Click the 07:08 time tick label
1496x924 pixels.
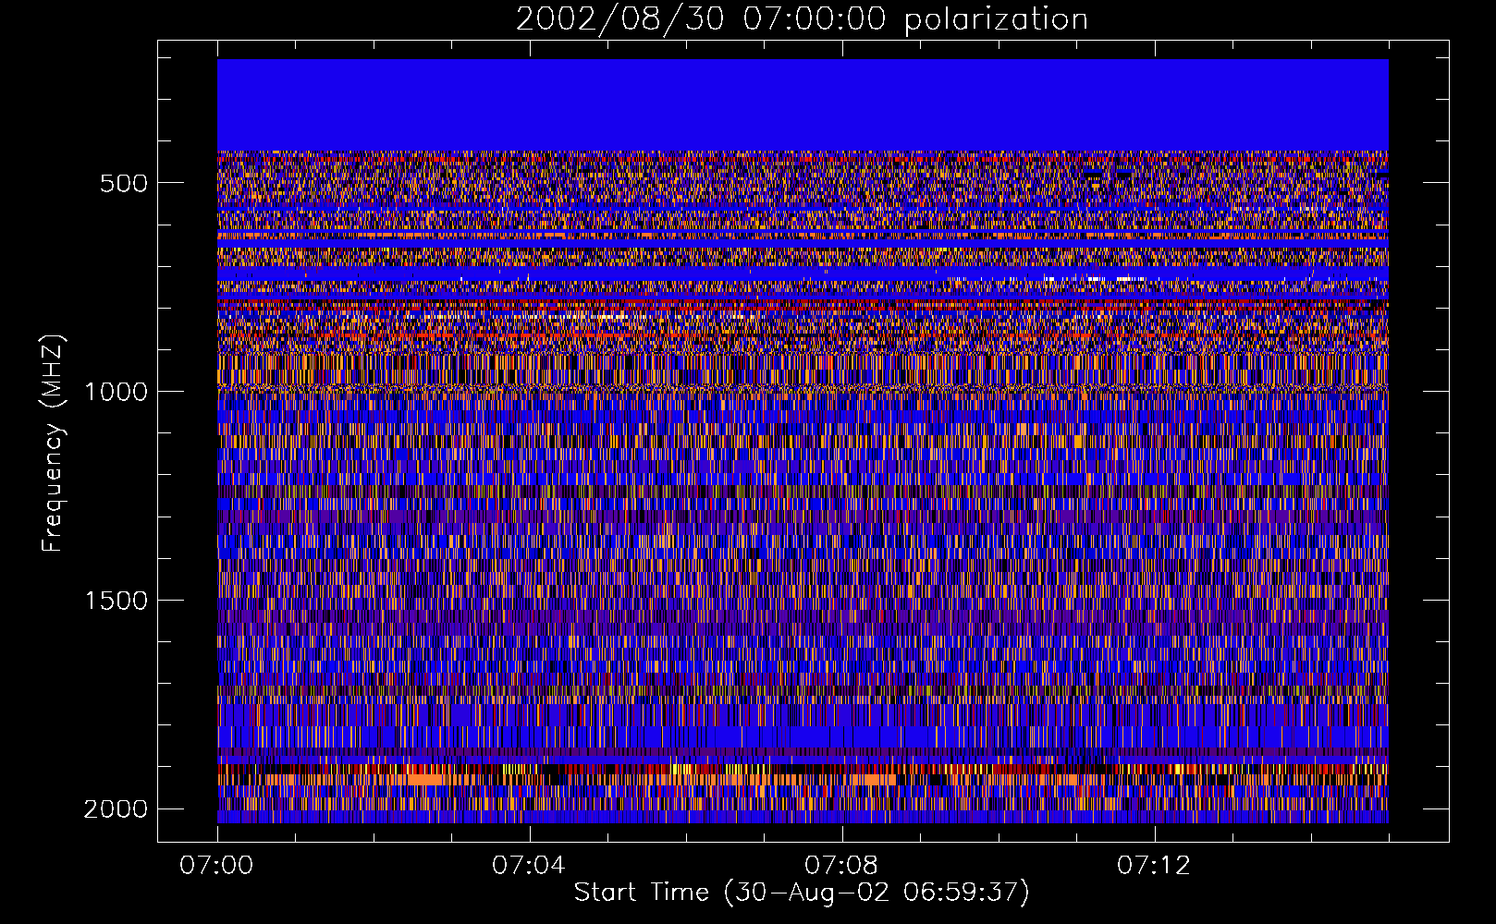point(841,866)
